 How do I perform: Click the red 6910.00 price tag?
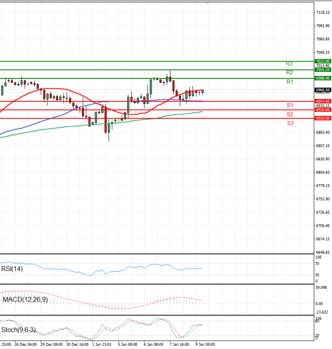(323, 118)
